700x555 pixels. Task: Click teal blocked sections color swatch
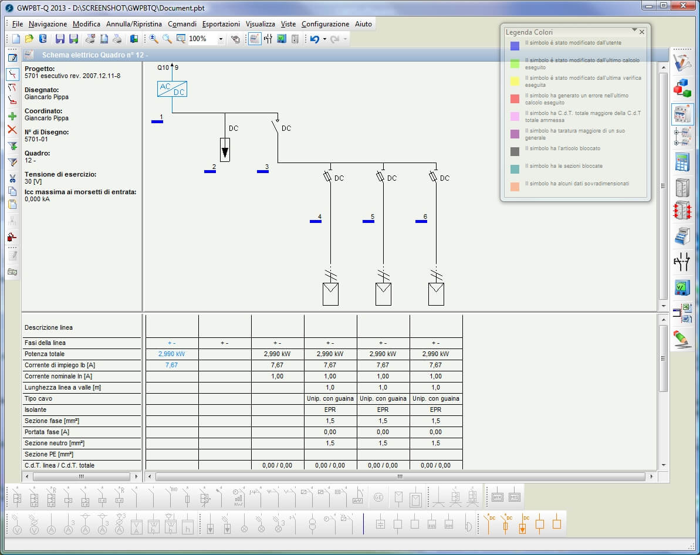point(515,169)
